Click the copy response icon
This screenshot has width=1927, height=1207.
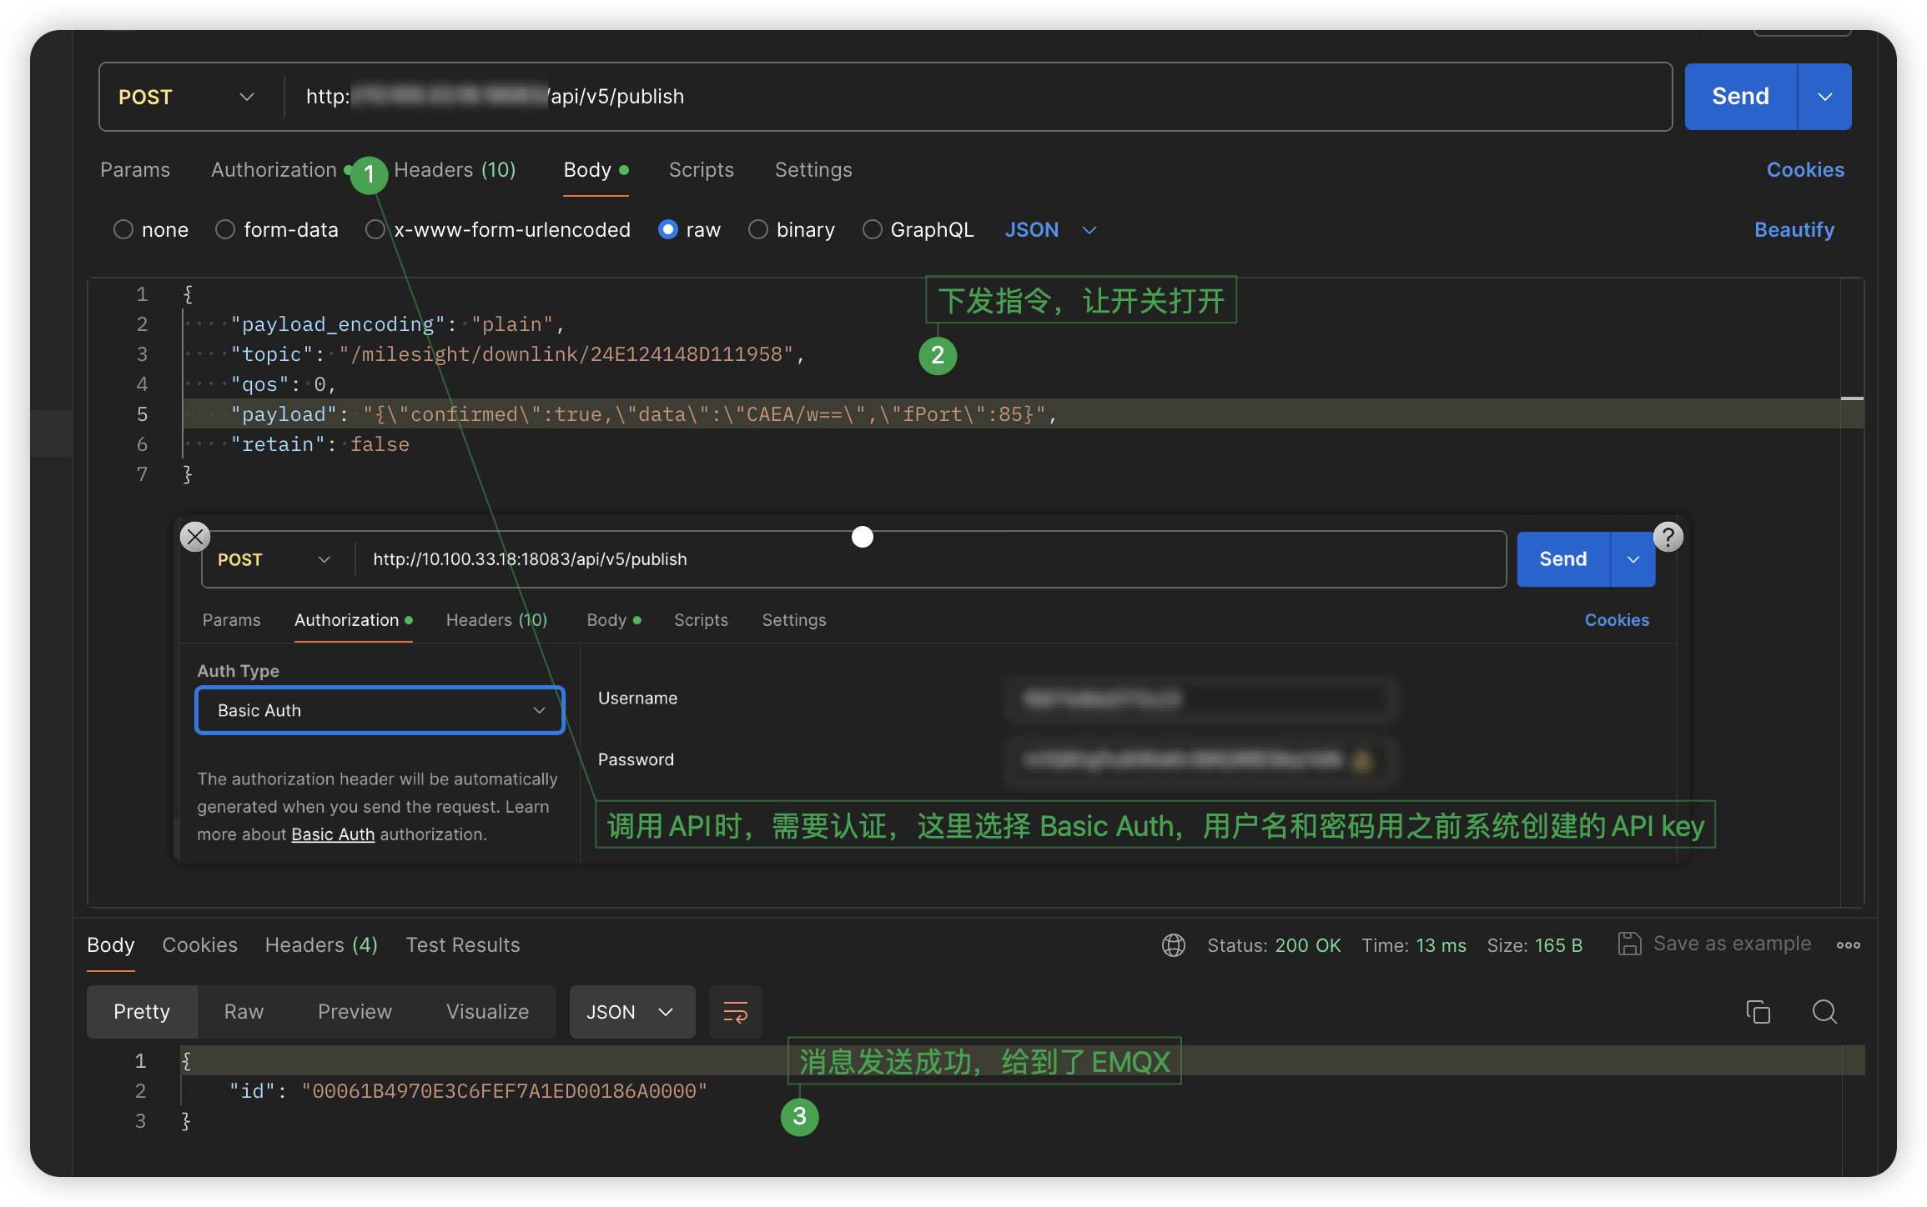1758,1011
